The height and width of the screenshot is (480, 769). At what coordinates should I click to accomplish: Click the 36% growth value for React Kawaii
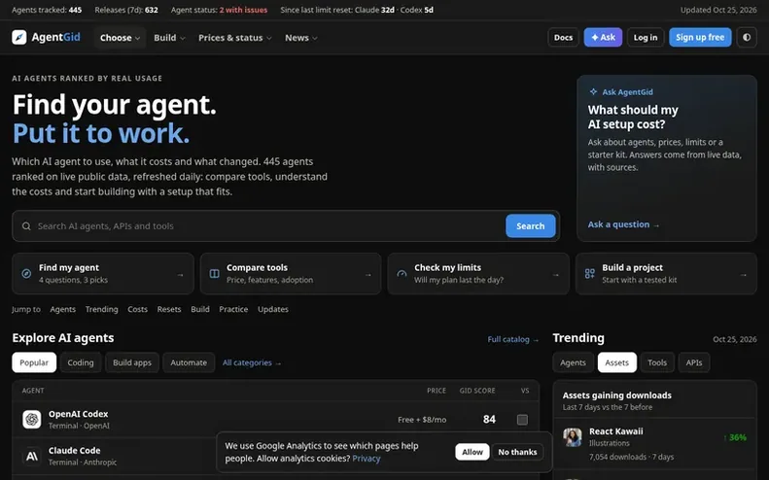(735, 437)
